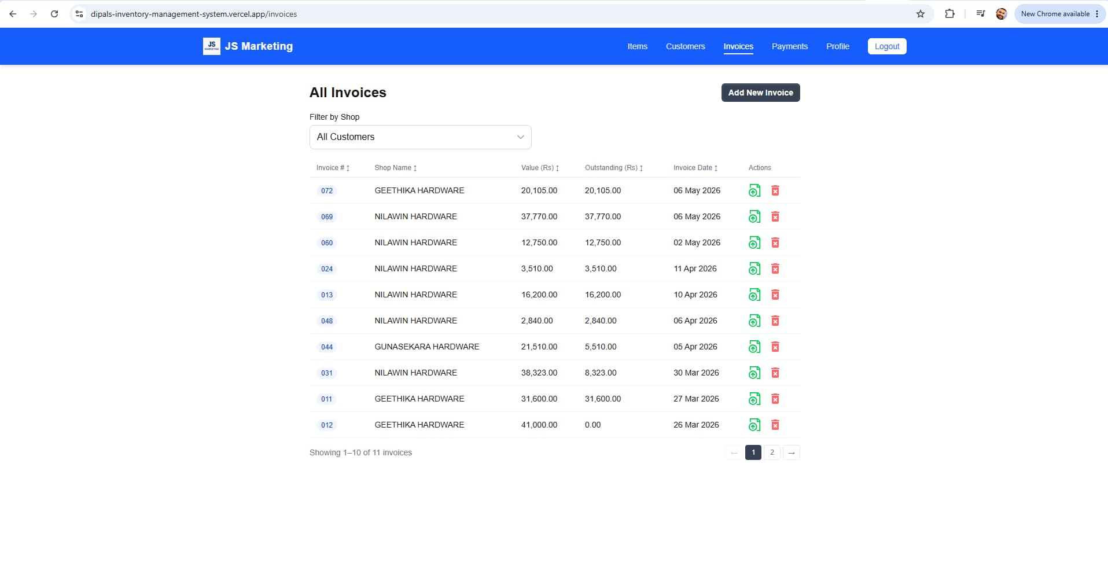Open payment icon for invoice 044
The height and width of the screenshot is (578, 1108).
(x=754, y=347)
